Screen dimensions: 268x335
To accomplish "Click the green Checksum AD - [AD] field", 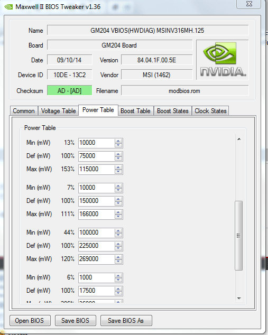I will pos(69,90).
